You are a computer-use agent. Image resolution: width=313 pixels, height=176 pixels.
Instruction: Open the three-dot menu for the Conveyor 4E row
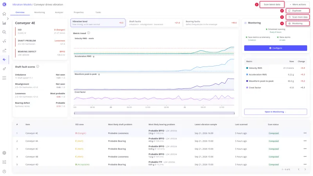click(305, 133)
